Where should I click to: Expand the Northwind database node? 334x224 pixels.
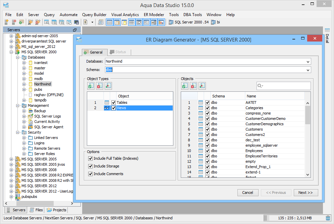click(x=24, y=84)
